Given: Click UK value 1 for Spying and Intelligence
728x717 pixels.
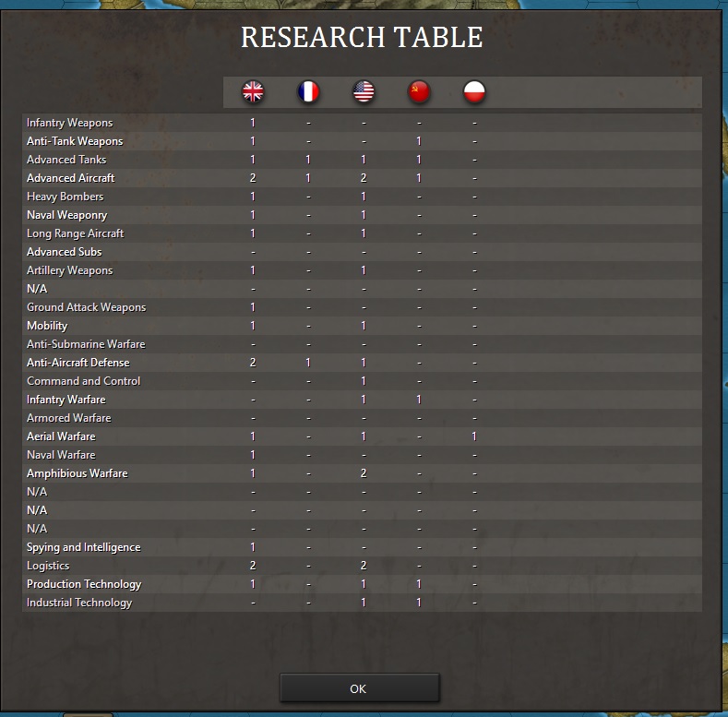Looking at the screenshot, I should pos(253,547).
